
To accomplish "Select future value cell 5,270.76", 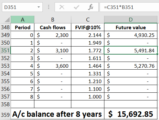I will point(131,66).
